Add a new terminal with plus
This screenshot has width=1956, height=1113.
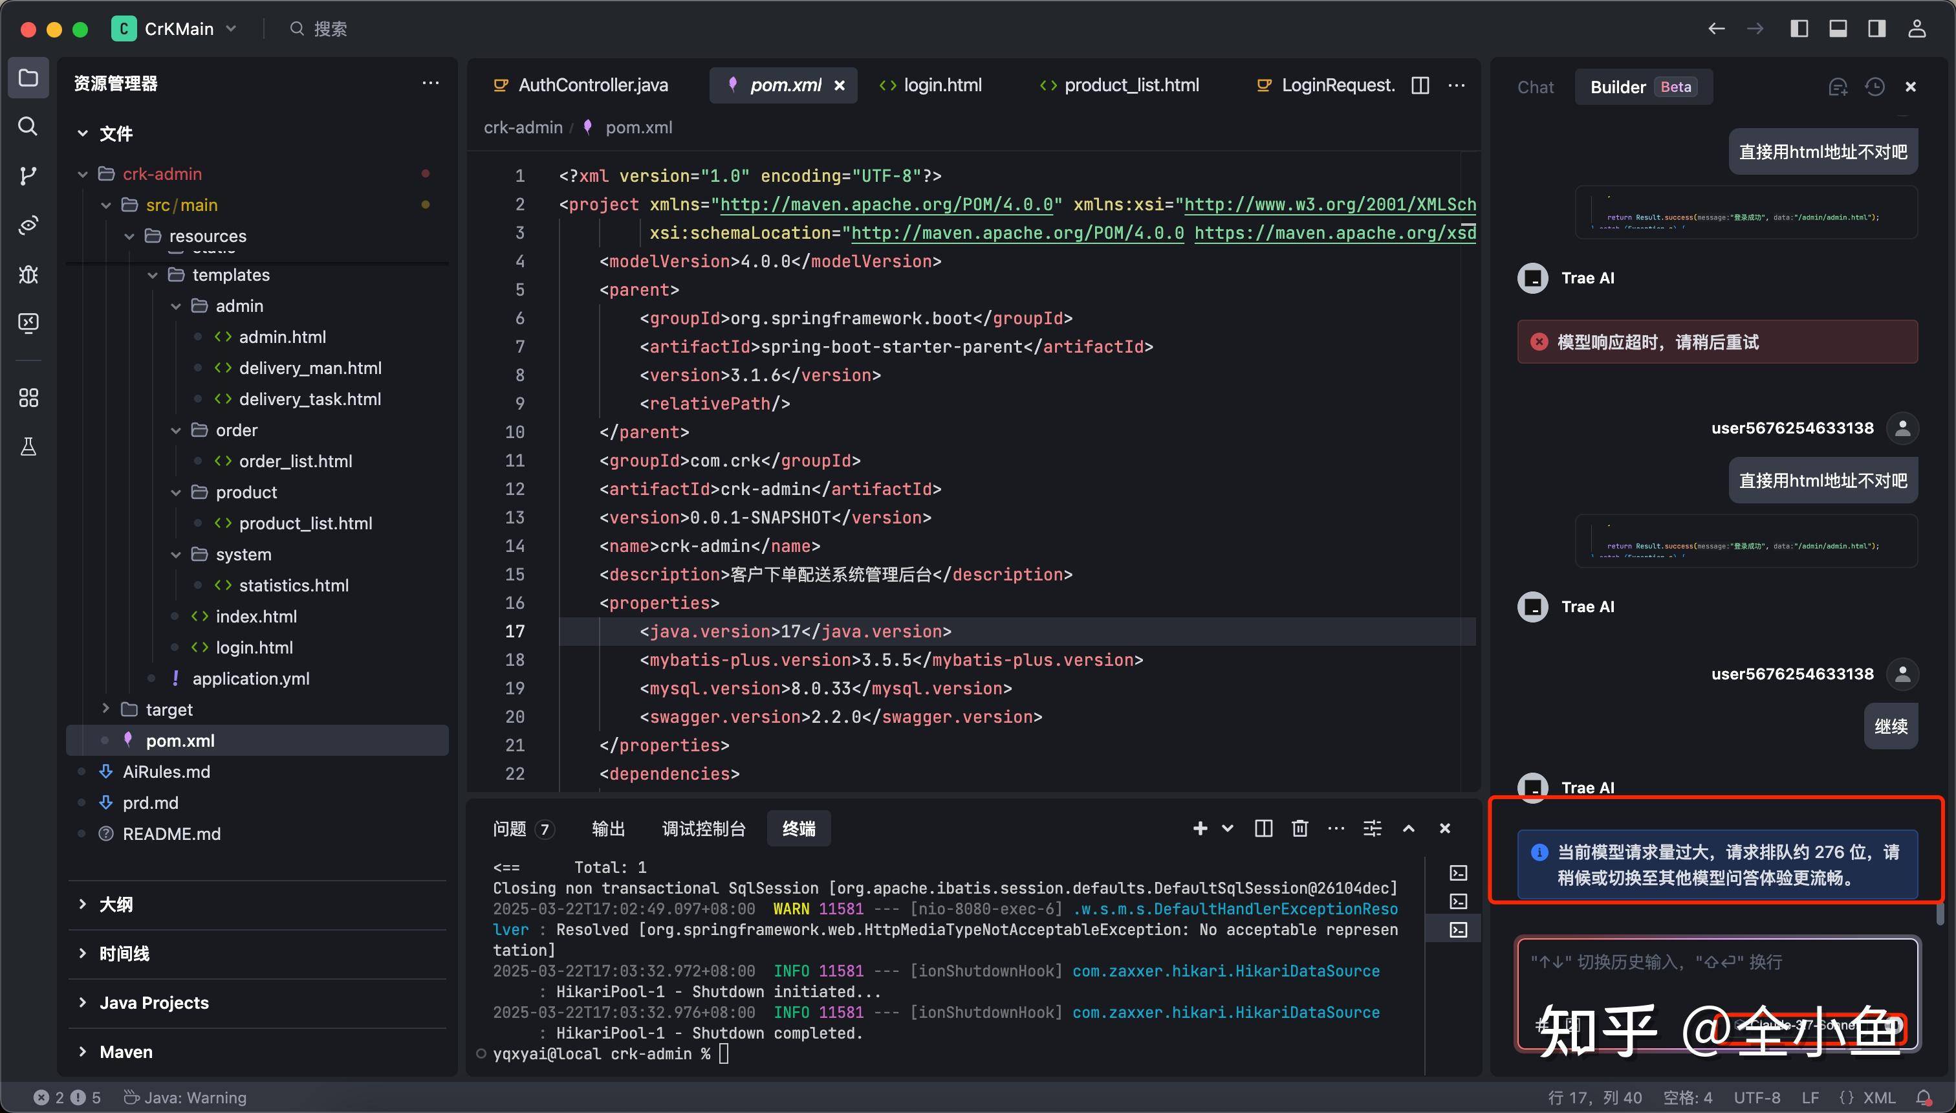pyautogui.click(x=1200, y=828)
